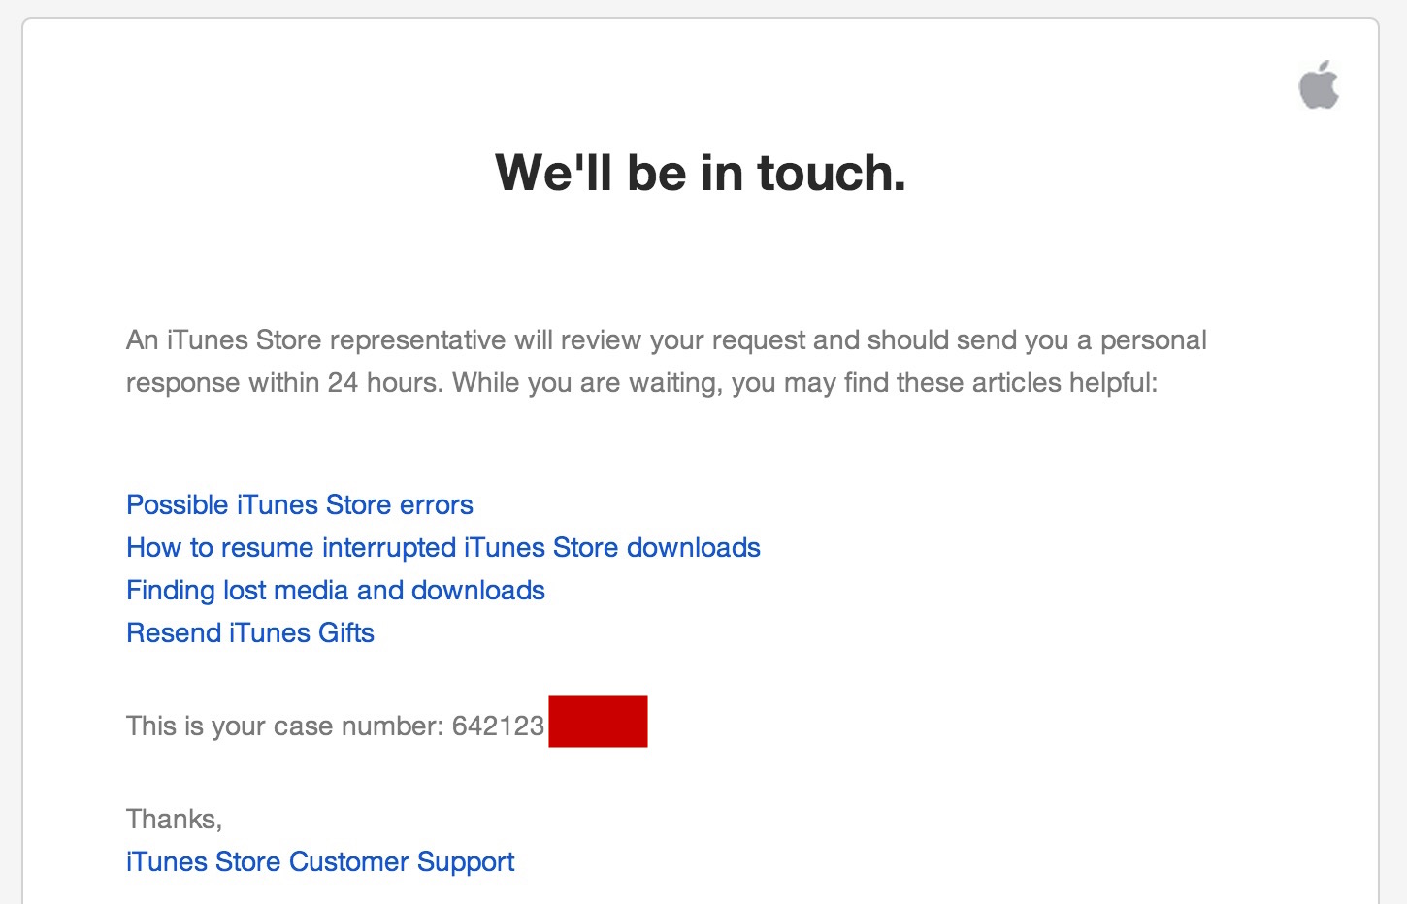
Task: Click the "We'll be in touch." heading
Action: coord(700,173)
